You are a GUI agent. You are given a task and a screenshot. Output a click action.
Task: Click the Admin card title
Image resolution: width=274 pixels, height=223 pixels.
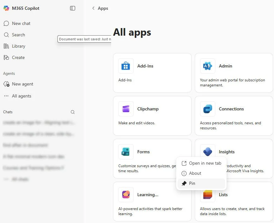point(225,66)
